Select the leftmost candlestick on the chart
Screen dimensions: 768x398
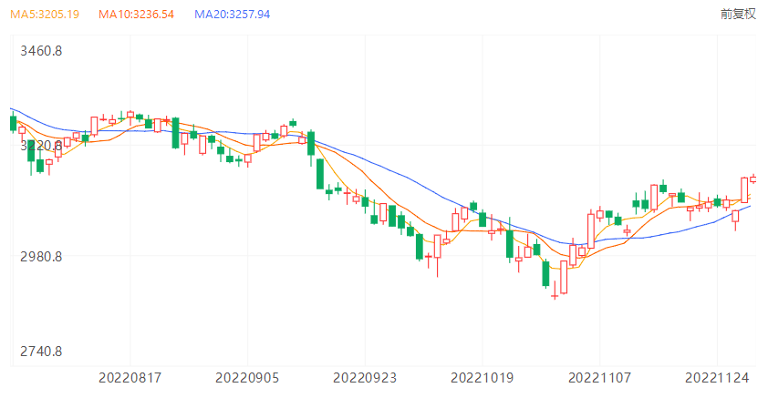[x=13, y=124]
